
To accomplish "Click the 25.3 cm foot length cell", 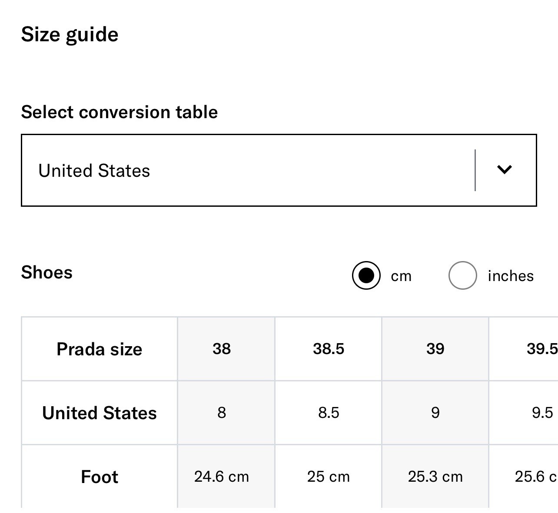I will pyautogui.click(x=435, y=477).
